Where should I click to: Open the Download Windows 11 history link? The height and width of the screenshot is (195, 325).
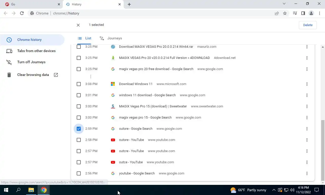pyautogui.click(x=136, y=84)
